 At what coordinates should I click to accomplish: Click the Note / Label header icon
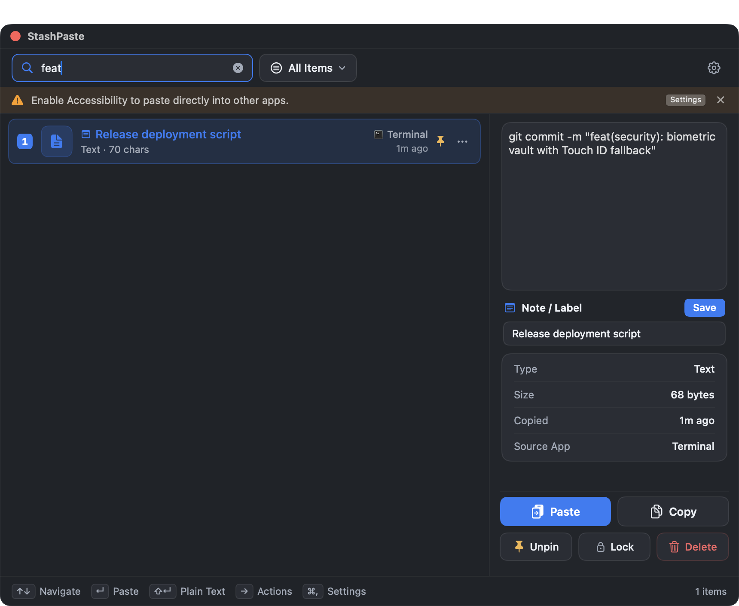coord(510,308)
